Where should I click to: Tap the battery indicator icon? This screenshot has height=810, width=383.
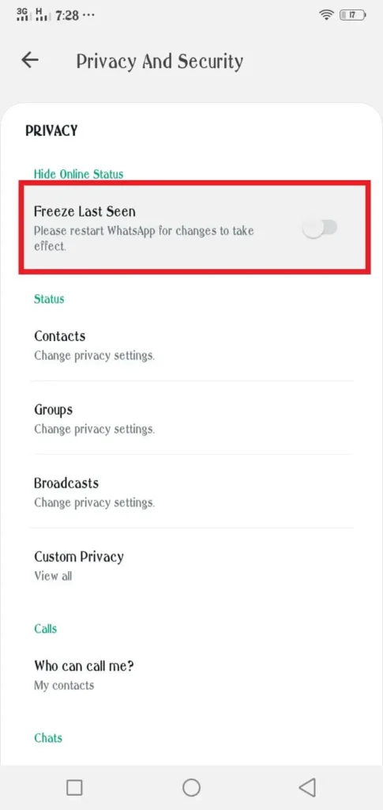pos(352,16)
